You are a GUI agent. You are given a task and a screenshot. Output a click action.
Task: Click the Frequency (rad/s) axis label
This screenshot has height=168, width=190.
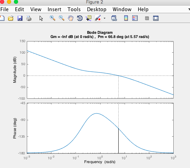point(100,162)
